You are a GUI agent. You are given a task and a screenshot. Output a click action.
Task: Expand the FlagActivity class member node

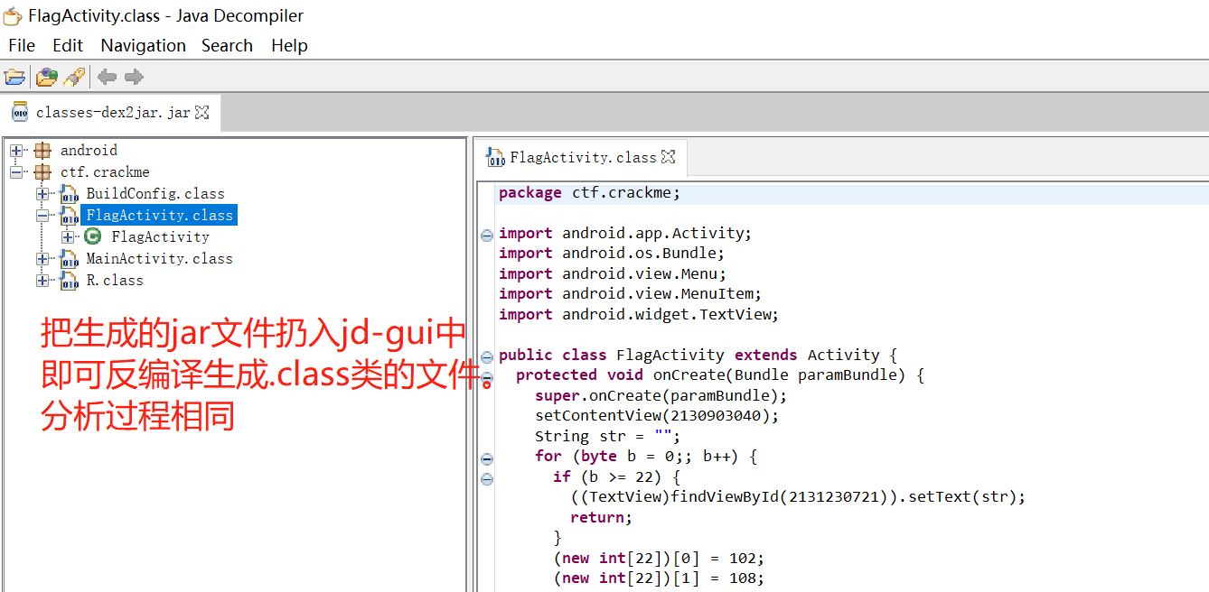68,237
